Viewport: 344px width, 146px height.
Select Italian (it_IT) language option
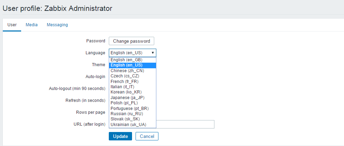tap(132, 87)
